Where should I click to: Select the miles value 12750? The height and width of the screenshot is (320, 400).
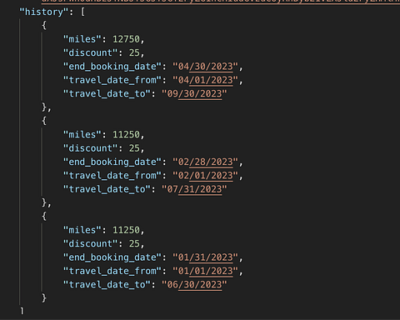(x=126, y=39)
